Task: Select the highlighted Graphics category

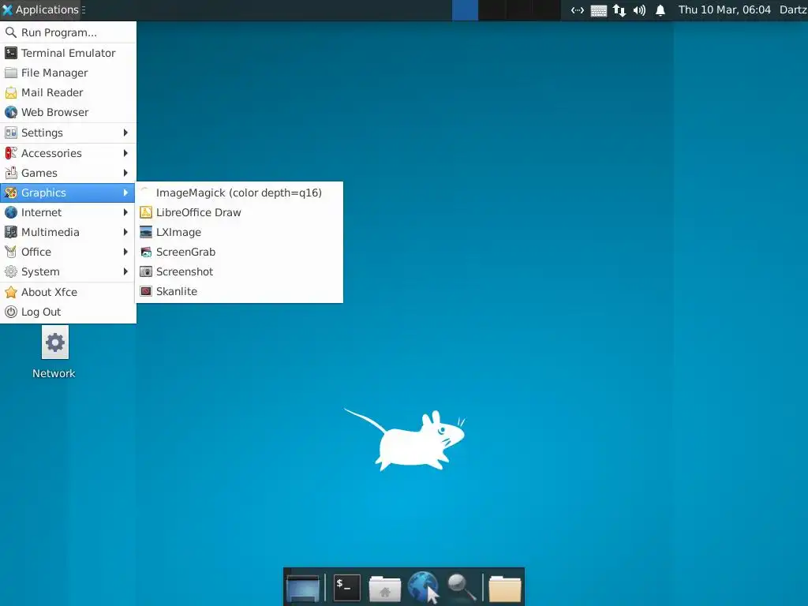Action: 68,193
